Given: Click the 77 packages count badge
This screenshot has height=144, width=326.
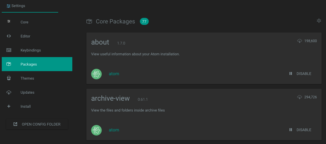Looking at the screenshot, I should [144, 21].
